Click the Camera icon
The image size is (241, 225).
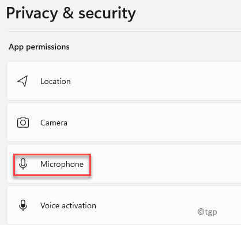click(x=23, y=123)
